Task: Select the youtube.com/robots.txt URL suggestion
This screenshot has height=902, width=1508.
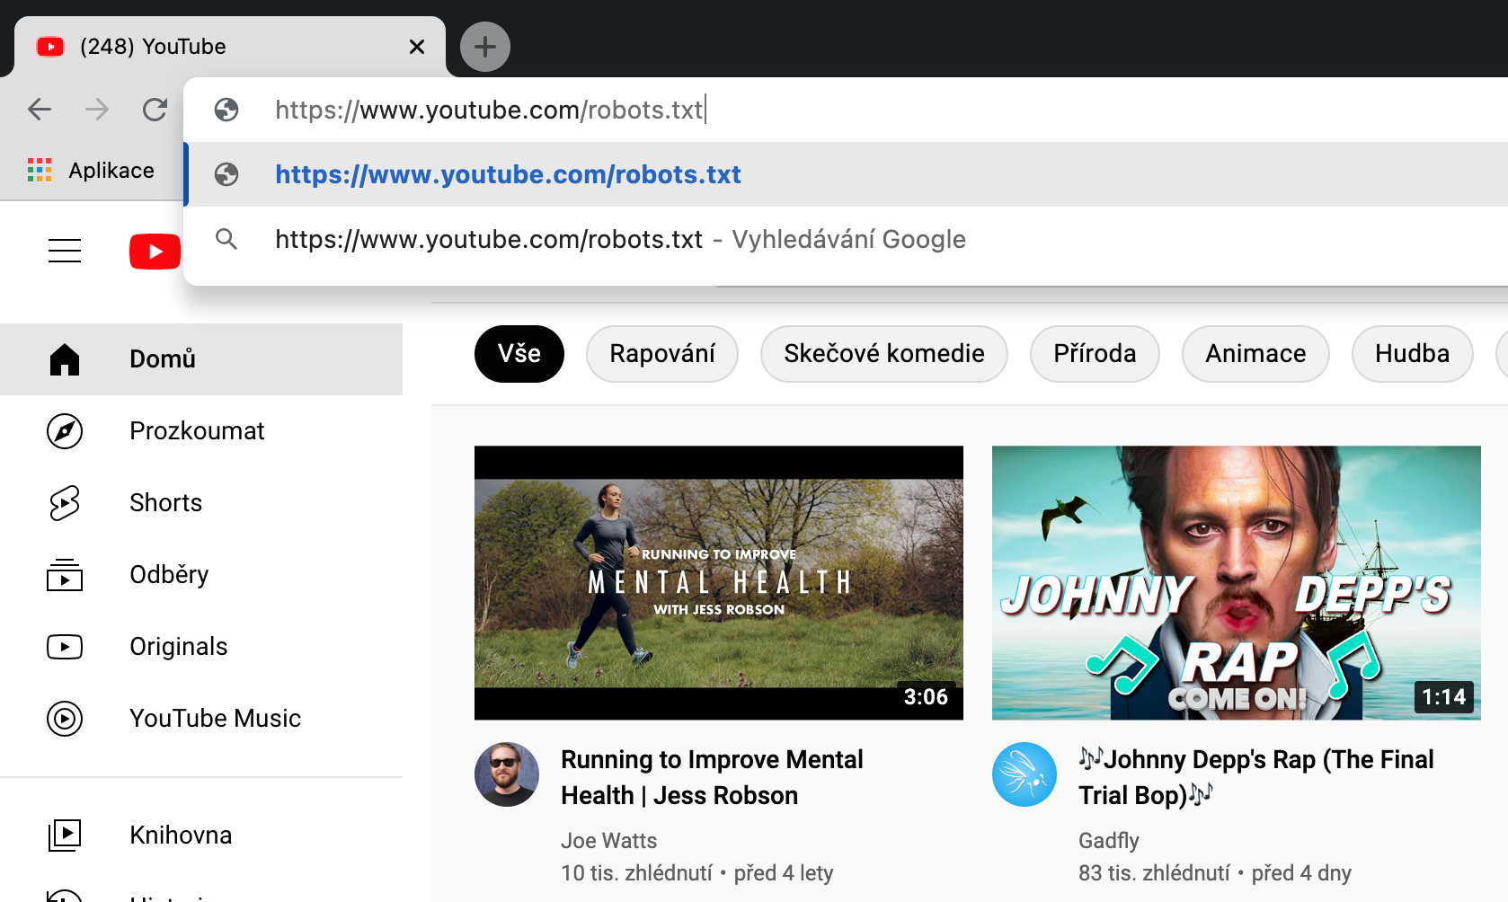Action: [847, 174]
